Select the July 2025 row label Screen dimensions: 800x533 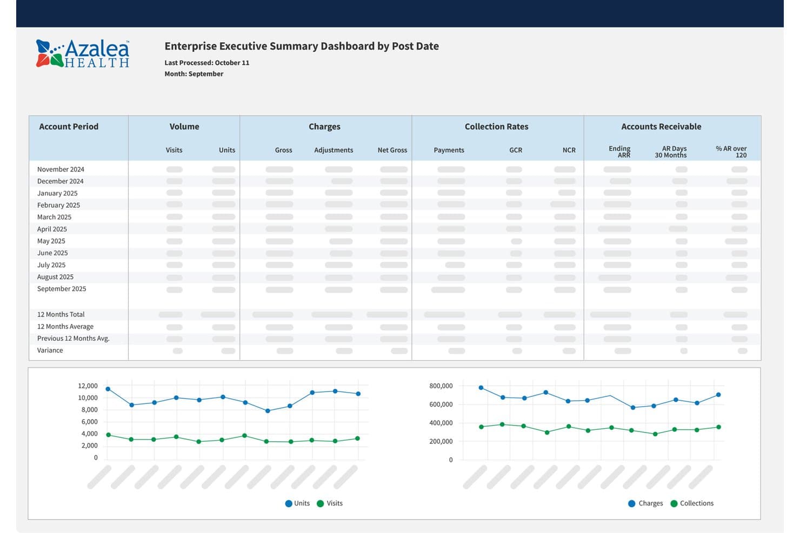coord(51,265)
